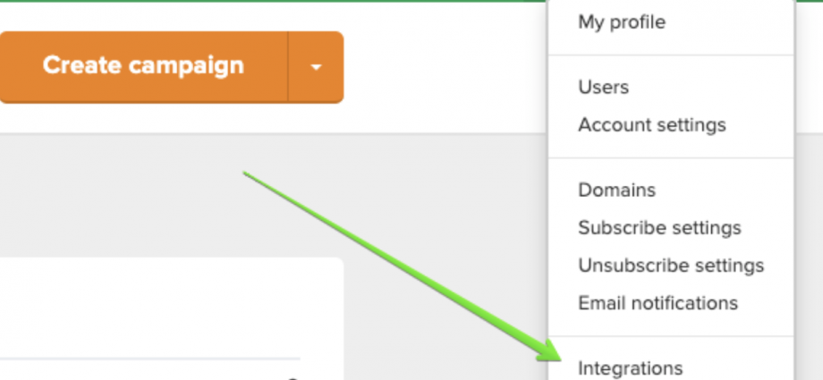Choose Unsubscribe settings
The image size is (823, 380).
[x=671, y=266]
